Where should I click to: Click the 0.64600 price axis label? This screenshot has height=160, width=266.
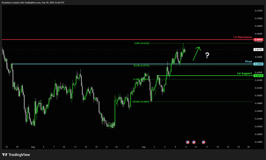point(258,111)
